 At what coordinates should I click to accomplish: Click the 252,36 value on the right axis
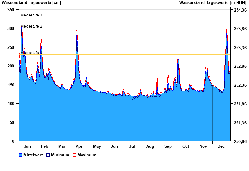pos(240,85)
